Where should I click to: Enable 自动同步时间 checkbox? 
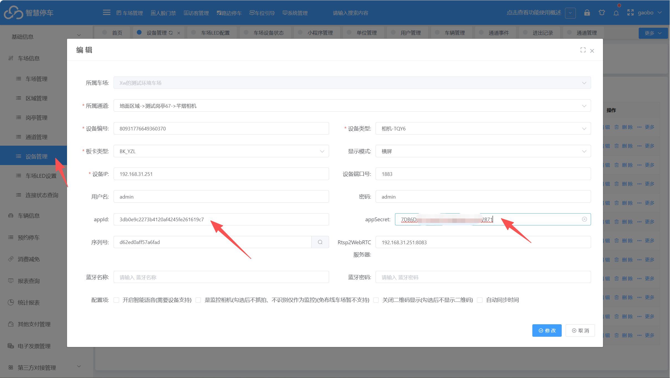coord(480,300)
